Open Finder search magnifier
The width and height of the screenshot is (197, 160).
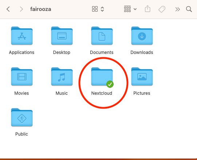point(189,9)
